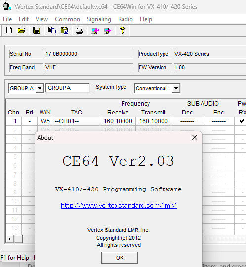The width and height of the screenshot is (246, 267).
Task: Open help via the question mark icon
Action: [123, 31]
